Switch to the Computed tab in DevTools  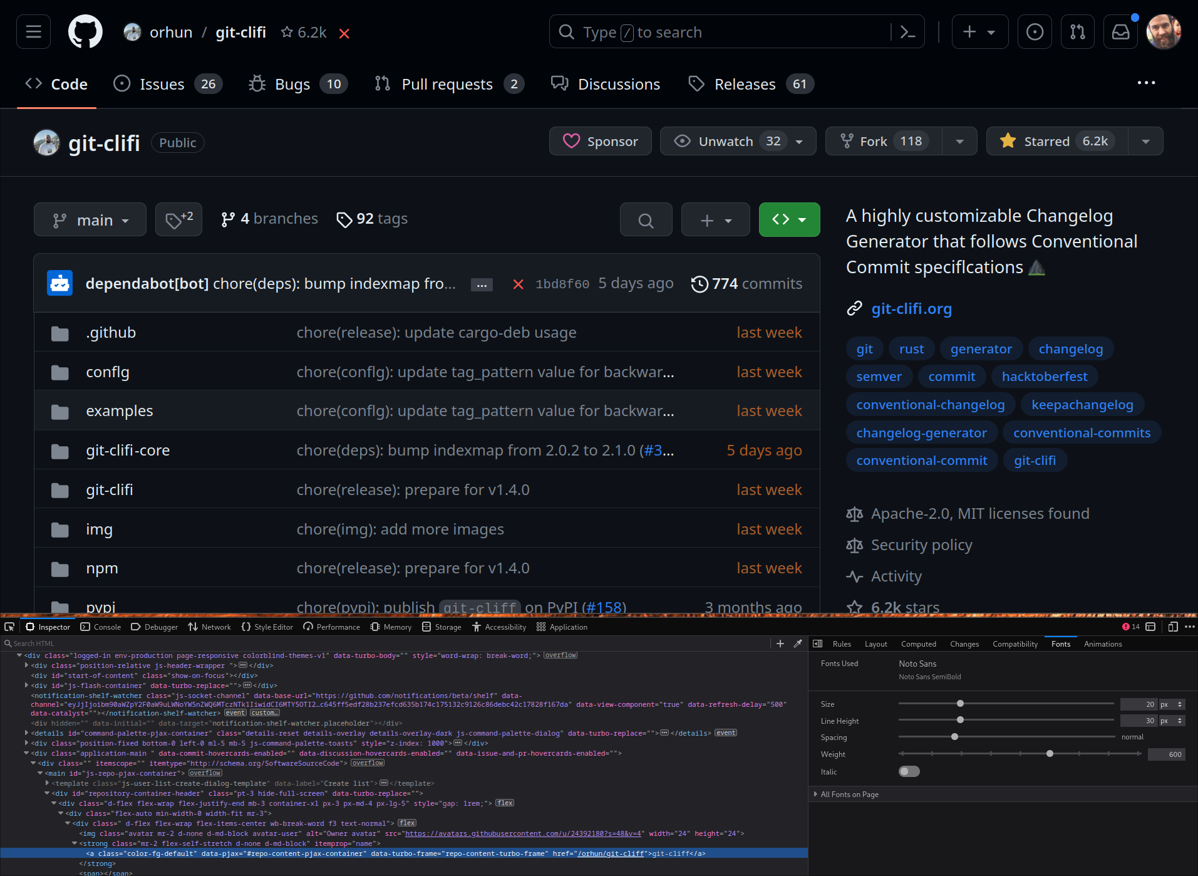click(x=918, y=644)
